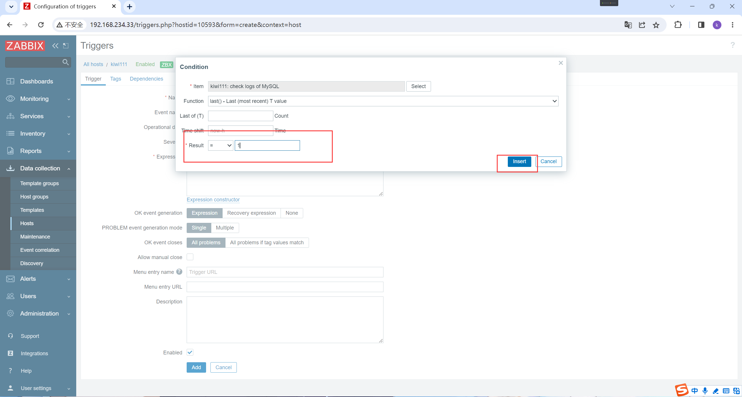
Task: Bookmark this page with the star icon
Action: tap(656, 25)
